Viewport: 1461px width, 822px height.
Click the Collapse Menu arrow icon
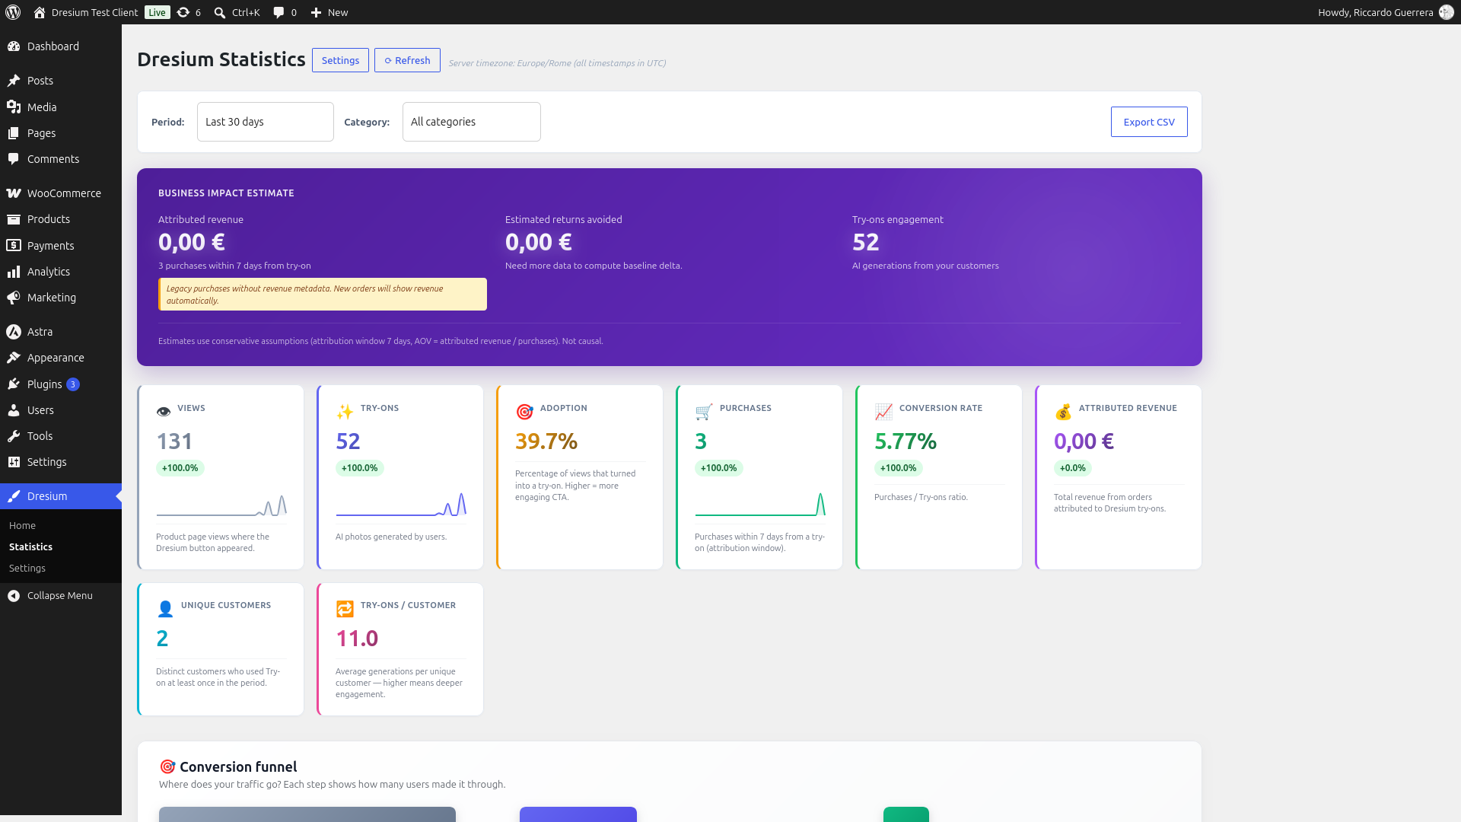click(x=14, y=596)
